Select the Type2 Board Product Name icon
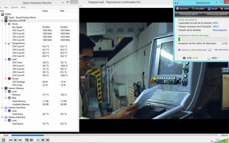Image resolution: width=229 pixels, height=143 pixels. 6,18
